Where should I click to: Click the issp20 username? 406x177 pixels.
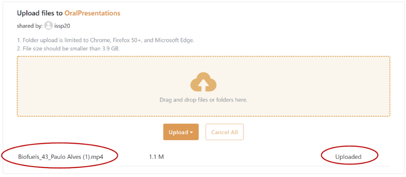62,26
